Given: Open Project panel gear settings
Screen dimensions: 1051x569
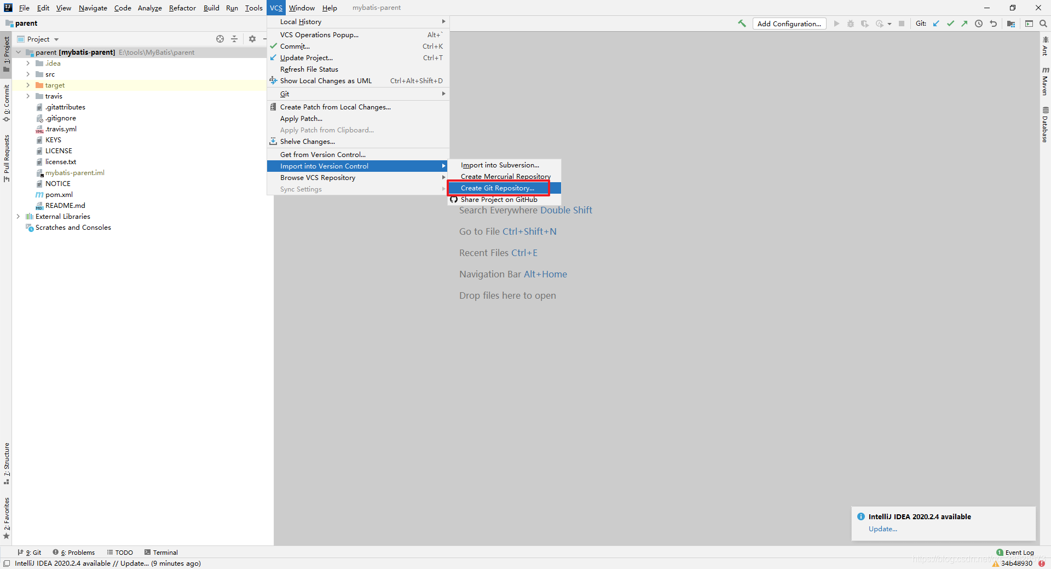Looking at the screenshot, I should pos(252,39).
